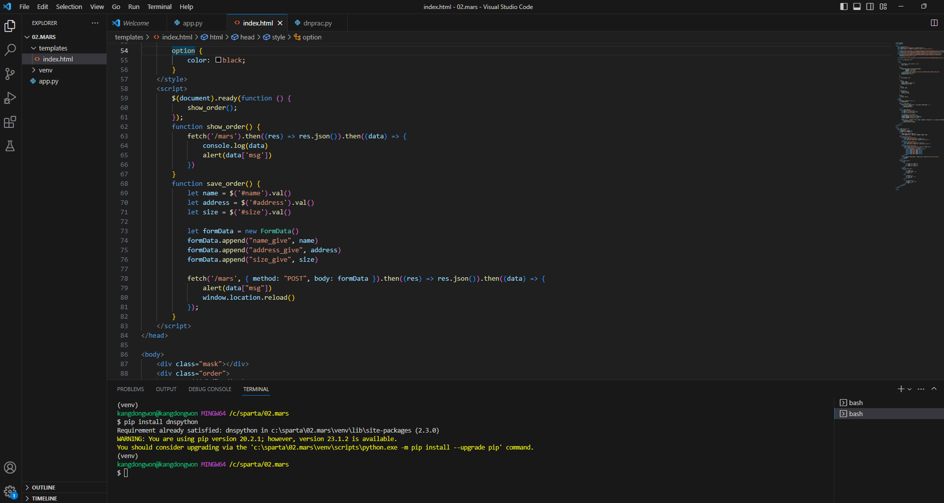Switch to the Welcome tab
Viewport: 944px width, 503px height.
[136, 23]
